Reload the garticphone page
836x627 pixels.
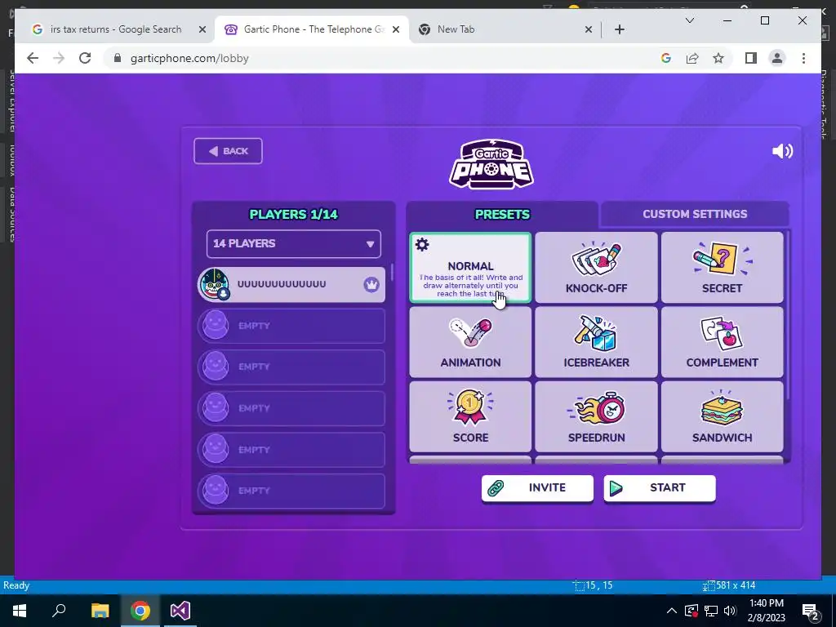pyautogui.click(x=85, y=58)
